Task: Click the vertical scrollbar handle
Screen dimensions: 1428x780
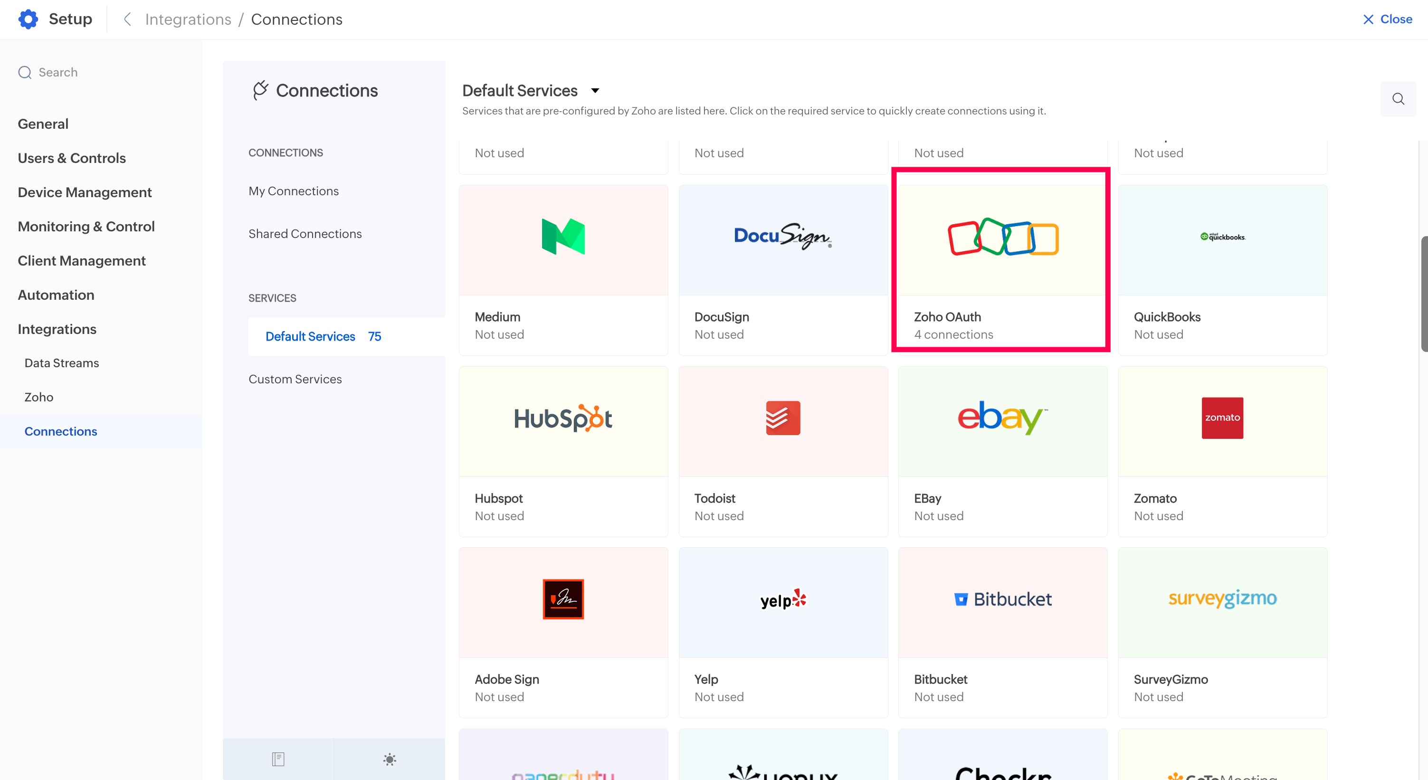Action: [x=1424, y=294]
